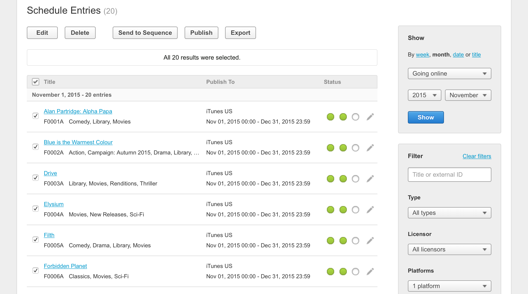Click the Title or external ID field
The height and width of the screenshot is (294, 528).
click(x=449, y=175)
